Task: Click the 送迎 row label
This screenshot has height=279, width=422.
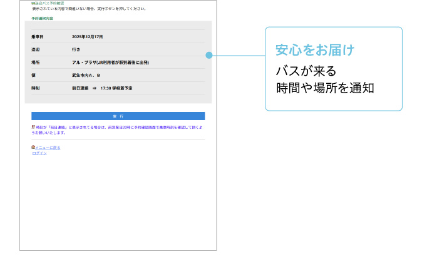Action: click(36, 49)
